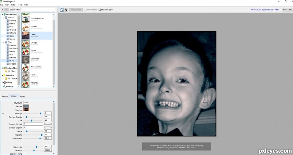Select the zoom magnifier tool

66,10
